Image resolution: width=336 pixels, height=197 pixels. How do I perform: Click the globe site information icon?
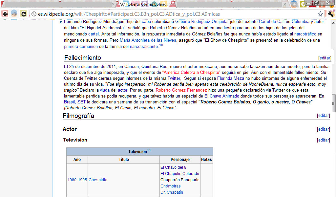(33, 14)
